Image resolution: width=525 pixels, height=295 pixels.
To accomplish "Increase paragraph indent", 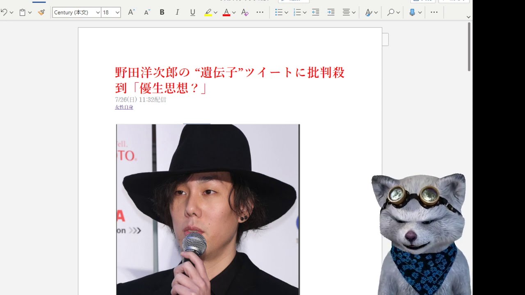I will tap(331, 12).
